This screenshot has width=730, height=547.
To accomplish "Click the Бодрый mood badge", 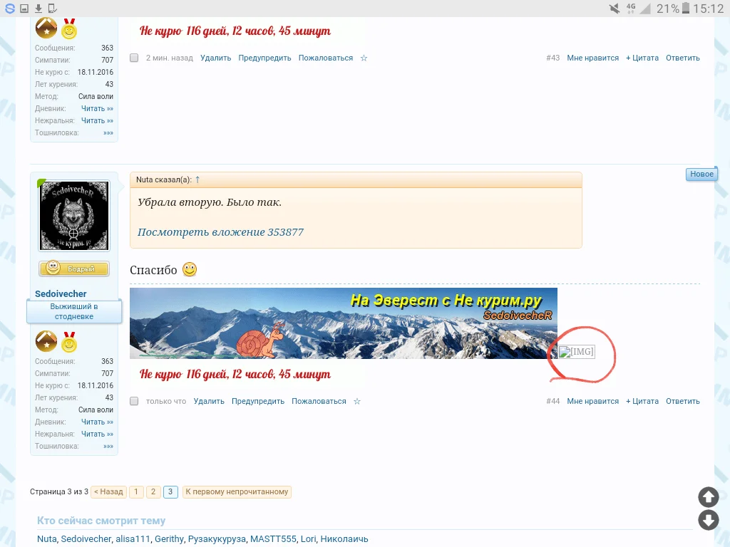I will pyautogui.click(x=74, y=269).
